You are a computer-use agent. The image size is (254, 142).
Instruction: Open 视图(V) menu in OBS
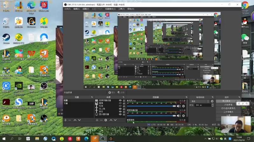(x=86, y=9)
